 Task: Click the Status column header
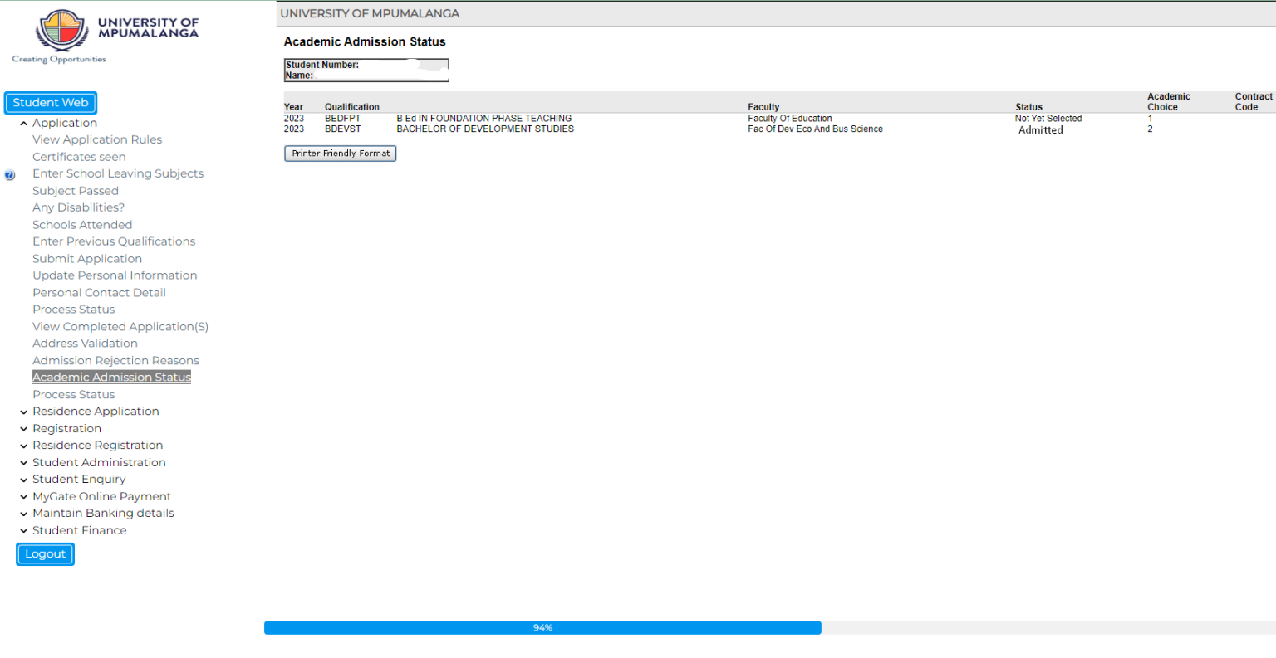[x=1028, y=107]
